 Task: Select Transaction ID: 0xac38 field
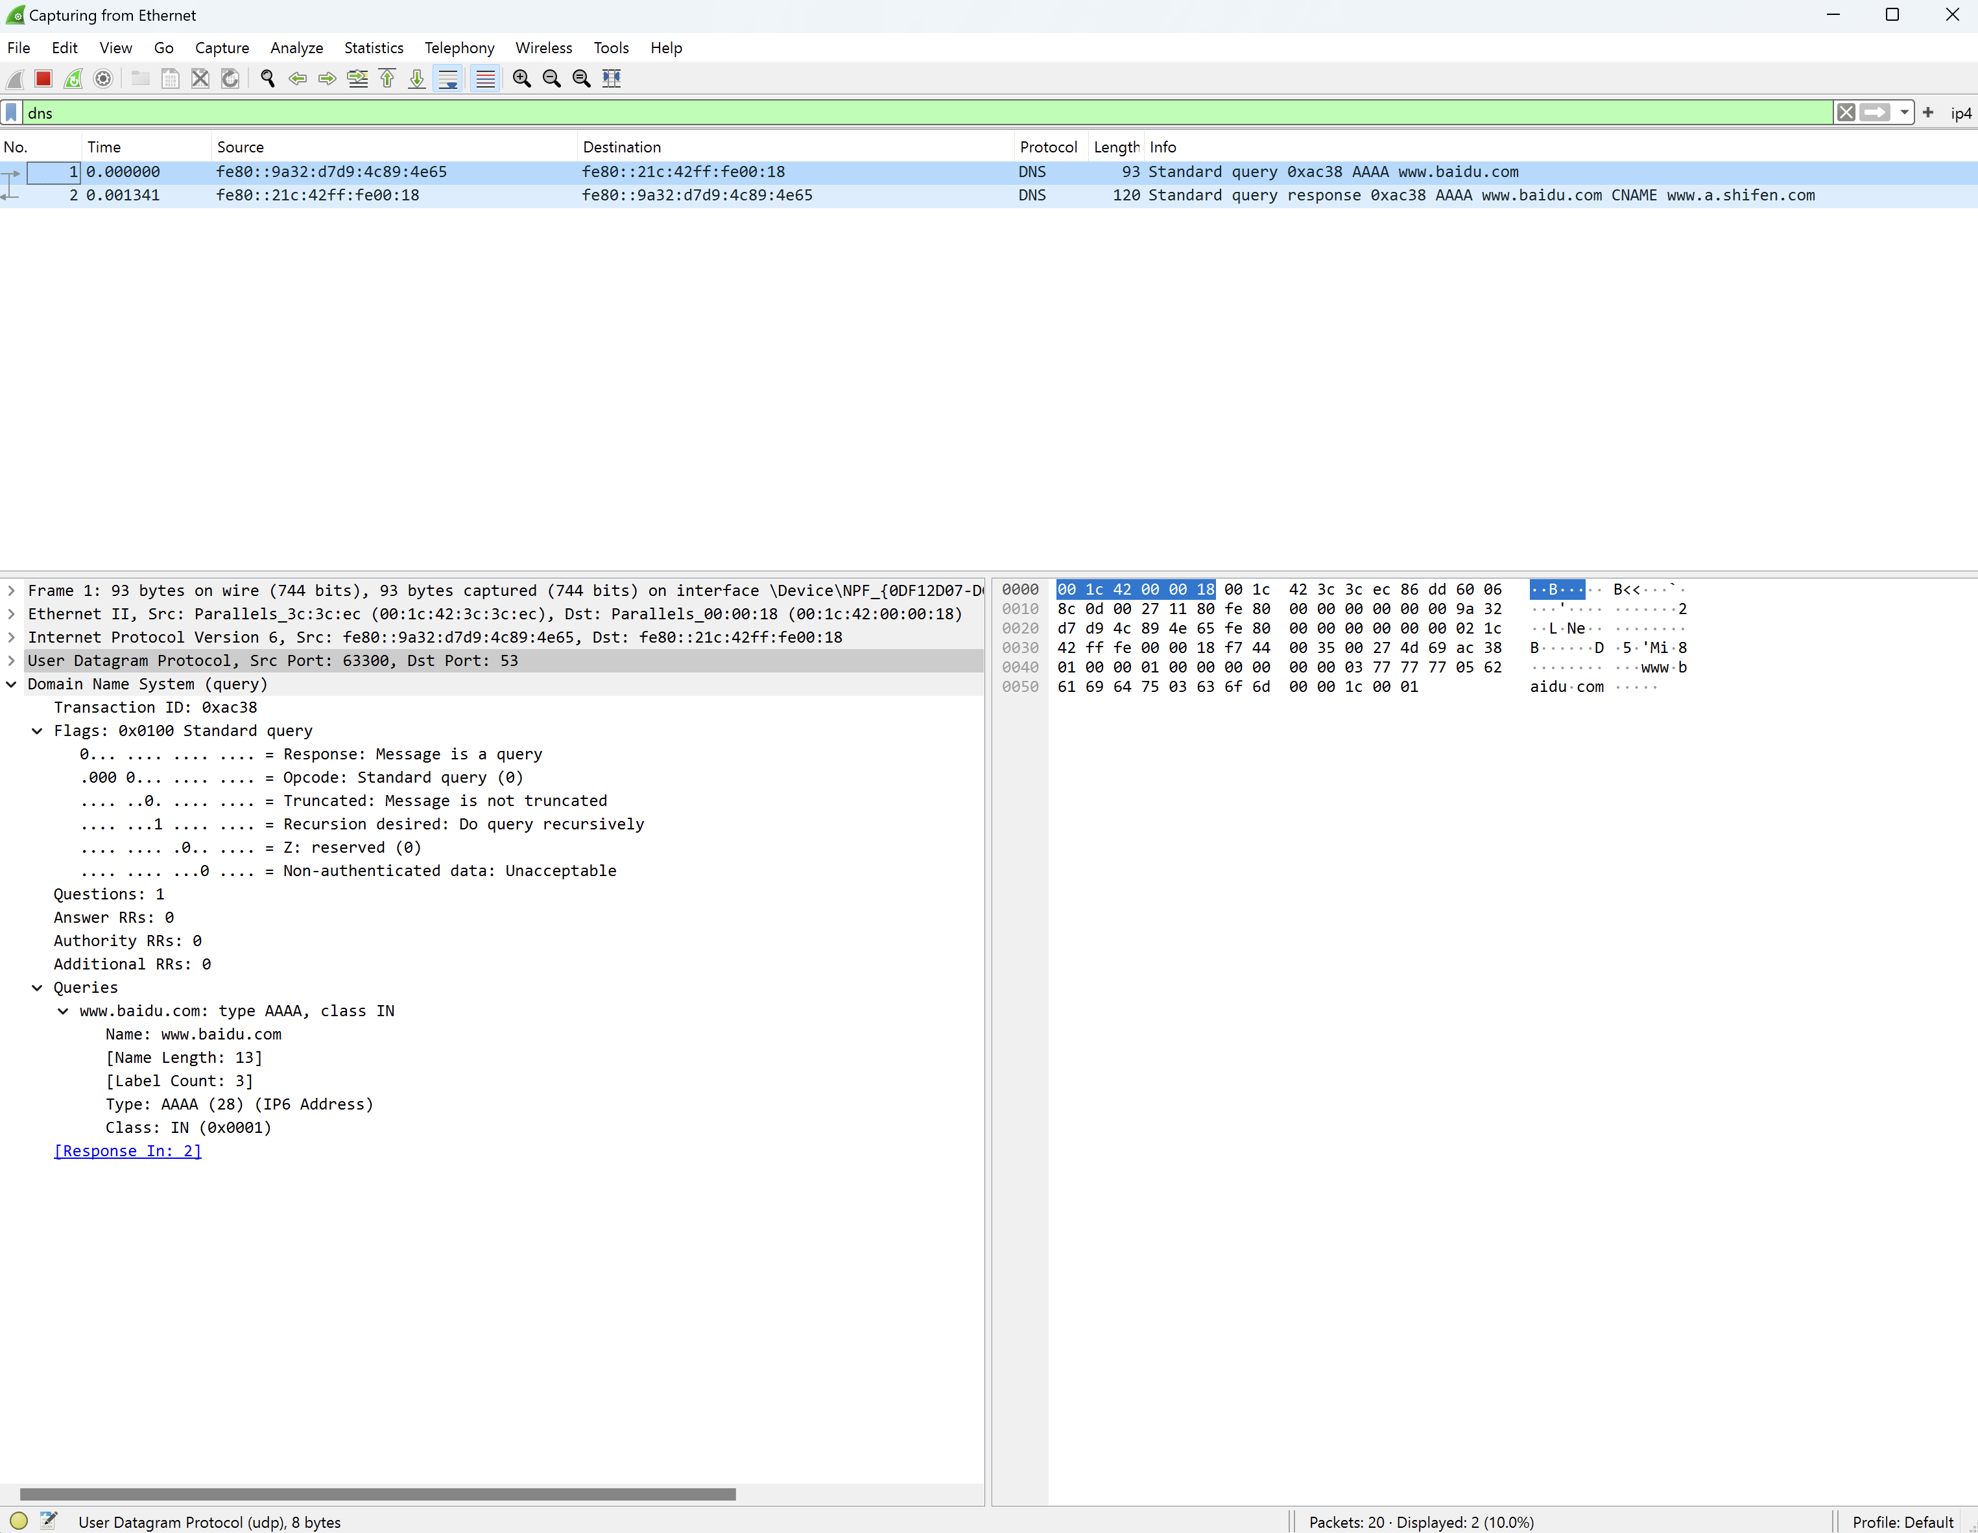coord(155,707)
